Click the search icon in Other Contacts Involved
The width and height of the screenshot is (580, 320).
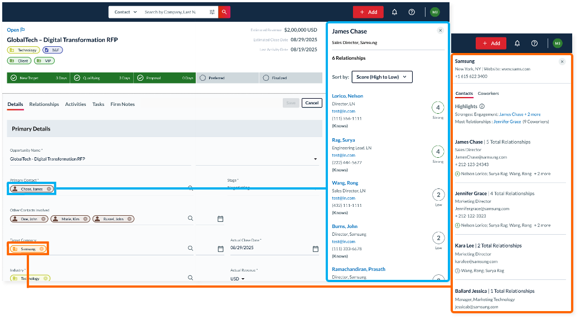pos(191,219)
